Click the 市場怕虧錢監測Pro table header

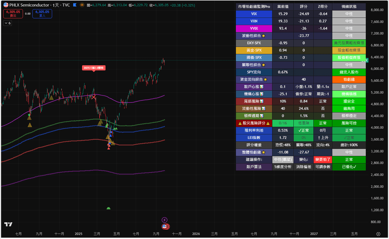[254, 7]
